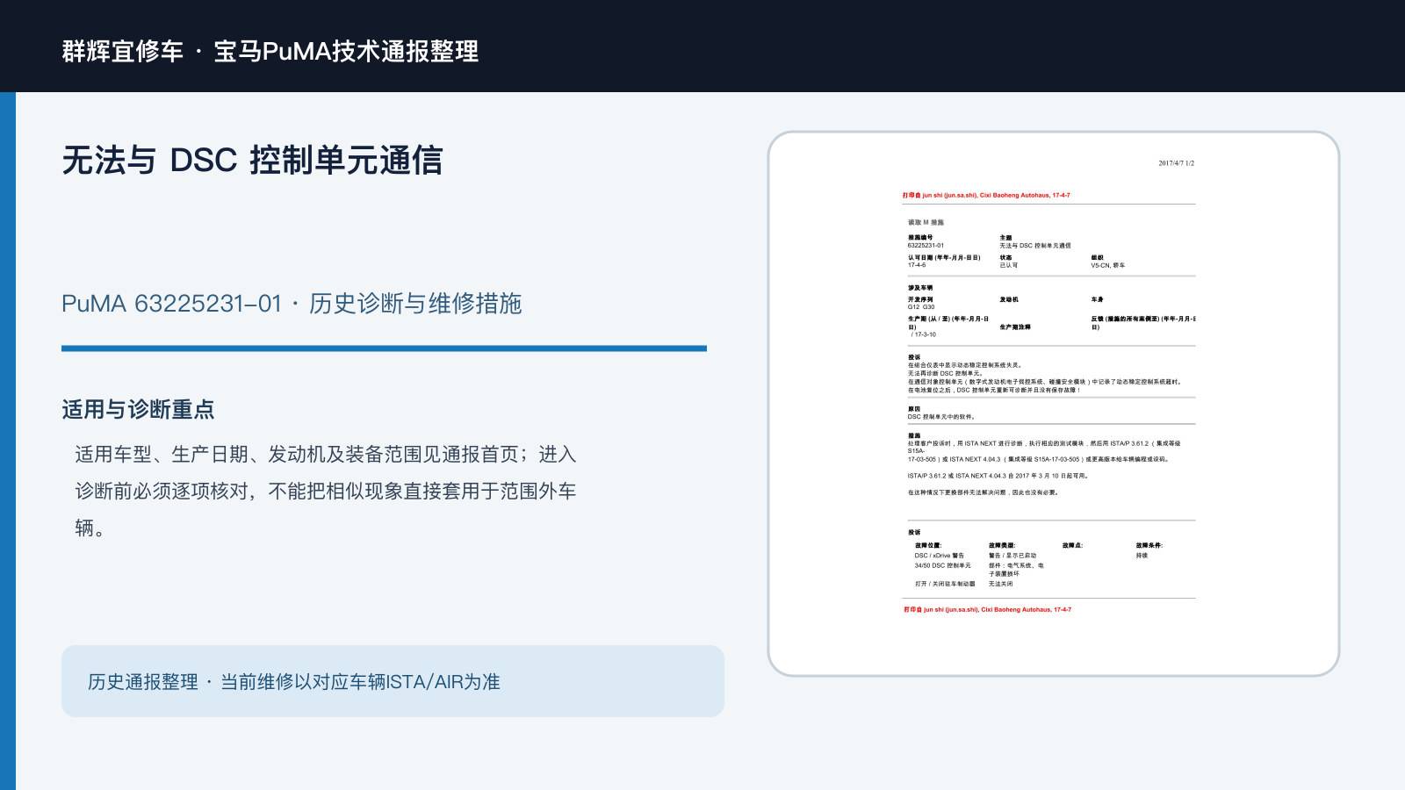Select the G12 G30 development series text
1405x790 pixels.
pyautogui.click(x=921, y=307)
